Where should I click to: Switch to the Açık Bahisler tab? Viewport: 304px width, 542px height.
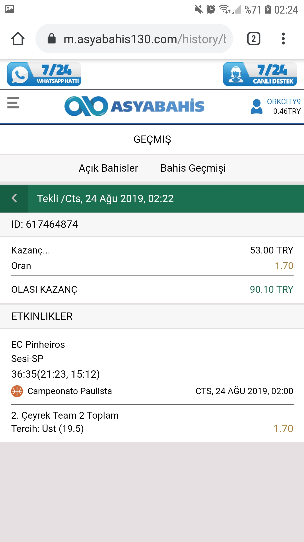coord(108,168)
